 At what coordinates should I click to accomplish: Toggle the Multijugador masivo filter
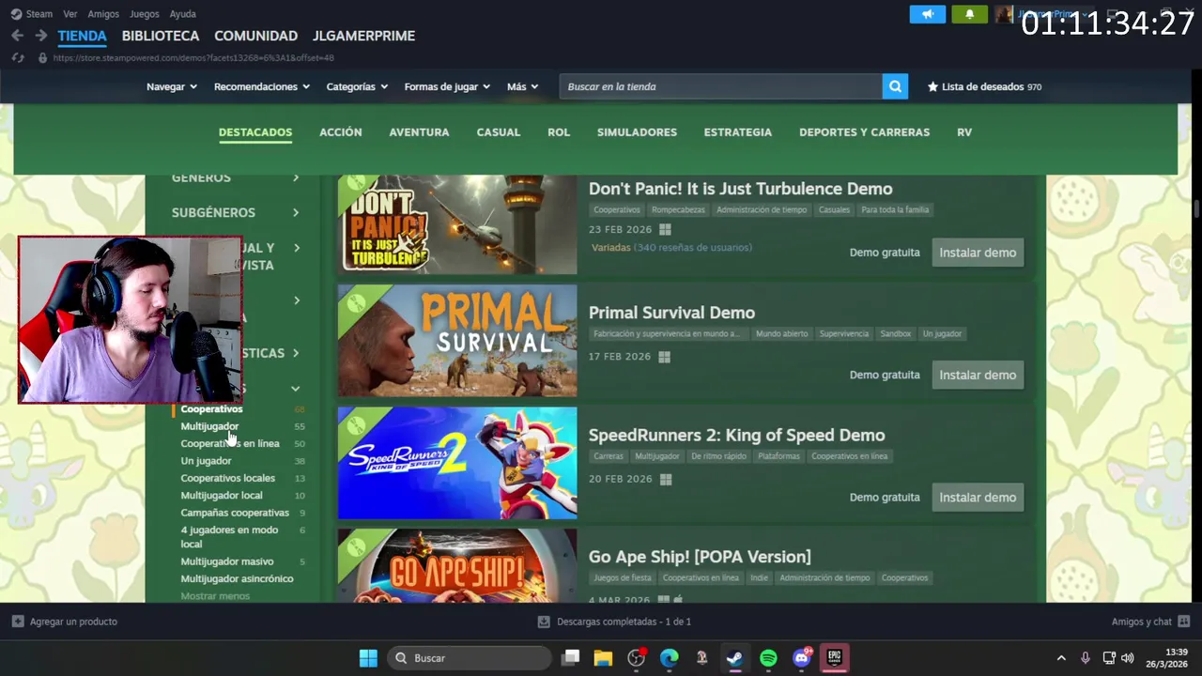point(227,561)
